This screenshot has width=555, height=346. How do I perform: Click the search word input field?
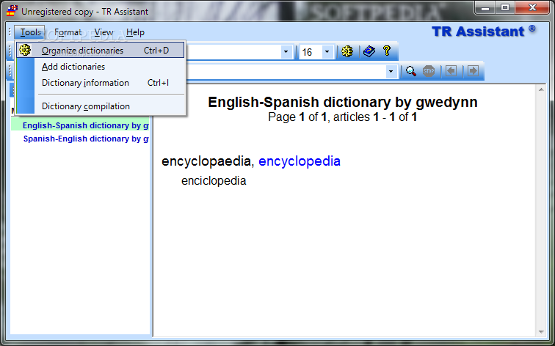pyautogui.click(x=286, y=72)
